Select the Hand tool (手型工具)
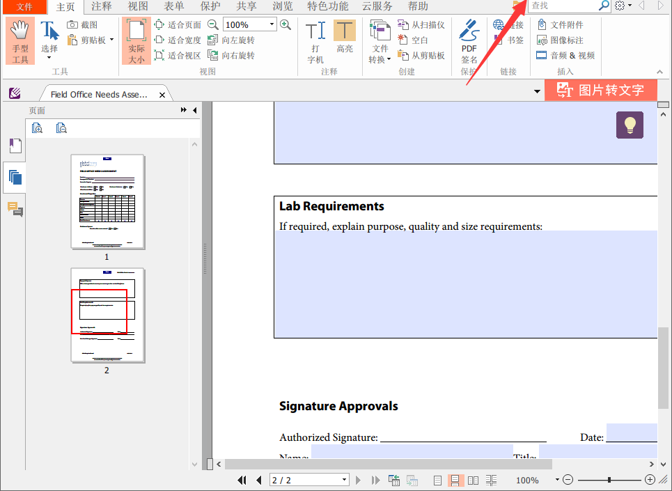 click(21, 41)
